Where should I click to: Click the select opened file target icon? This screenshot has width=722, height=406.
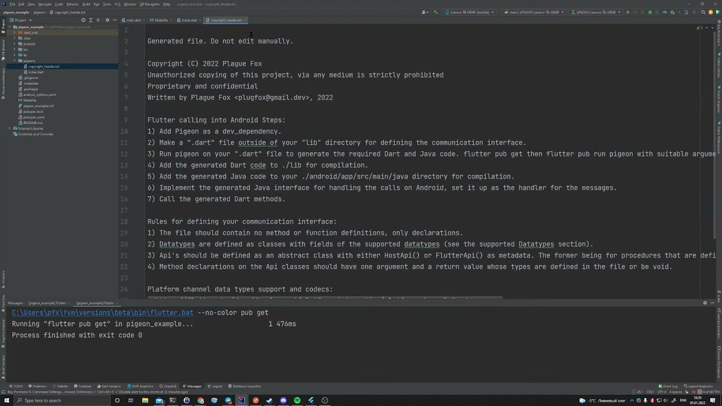83,20
